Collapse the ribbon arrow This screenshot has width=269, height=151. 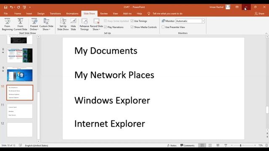coord(266,34)
